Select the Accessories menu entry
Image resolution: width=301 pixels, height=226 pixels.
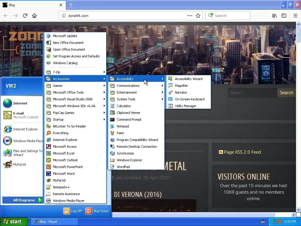coord(75,79)
